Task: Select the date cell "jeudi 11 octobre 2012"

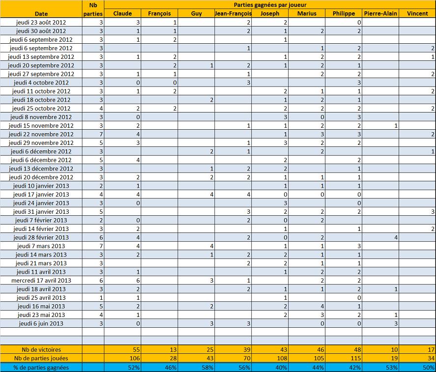Action: pos(41,91)
